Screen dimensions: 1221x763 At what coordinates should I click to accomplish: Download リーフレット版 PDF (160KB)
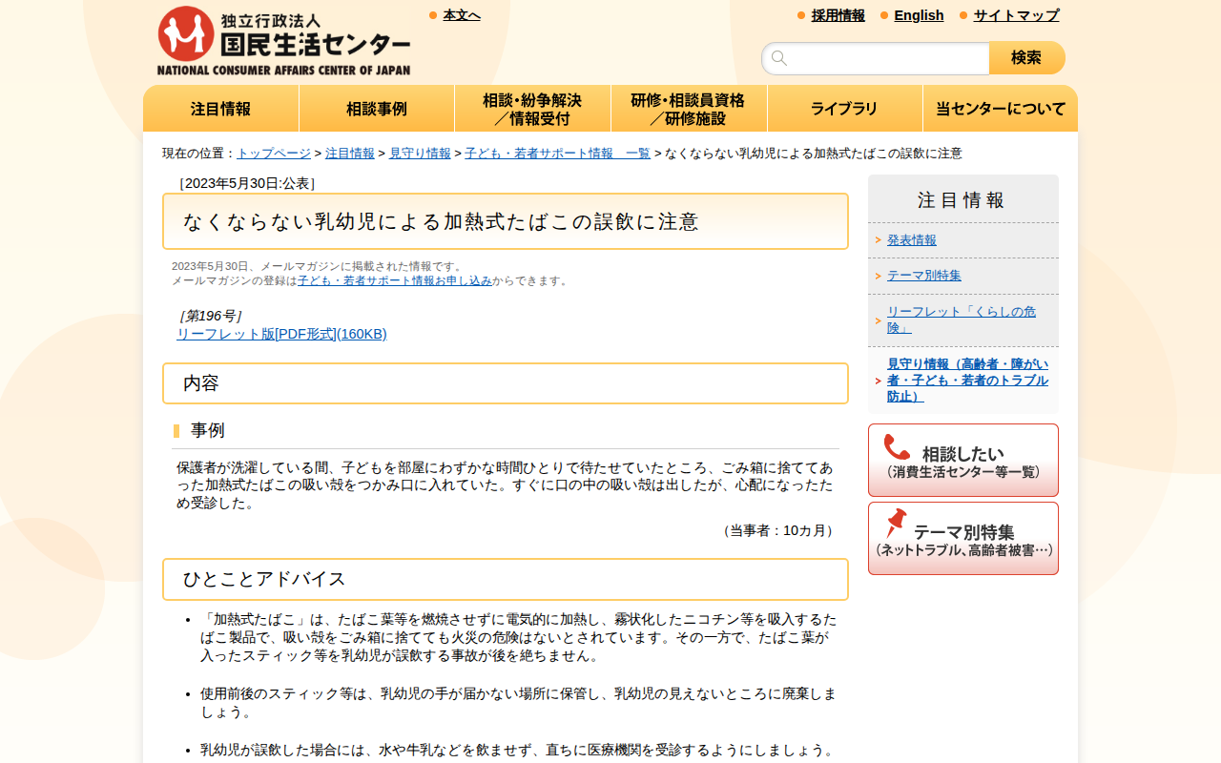[281, 334]
